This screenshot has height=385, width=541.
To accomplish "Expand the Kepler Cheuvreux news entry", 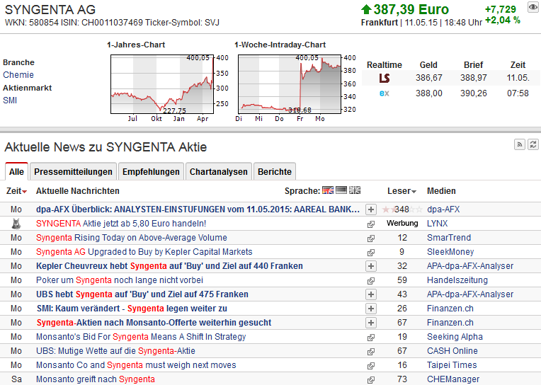I will (x=370, y=266).
